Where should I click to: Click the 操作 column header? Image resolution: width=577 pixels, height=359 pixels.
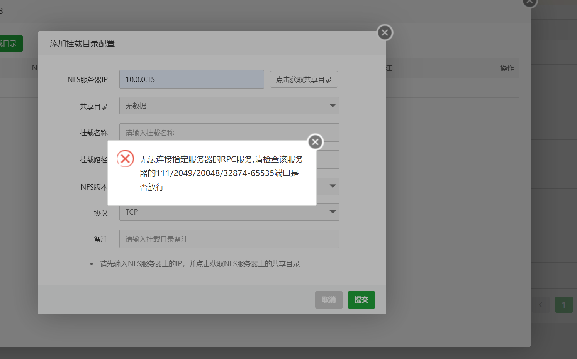[507, 68]
